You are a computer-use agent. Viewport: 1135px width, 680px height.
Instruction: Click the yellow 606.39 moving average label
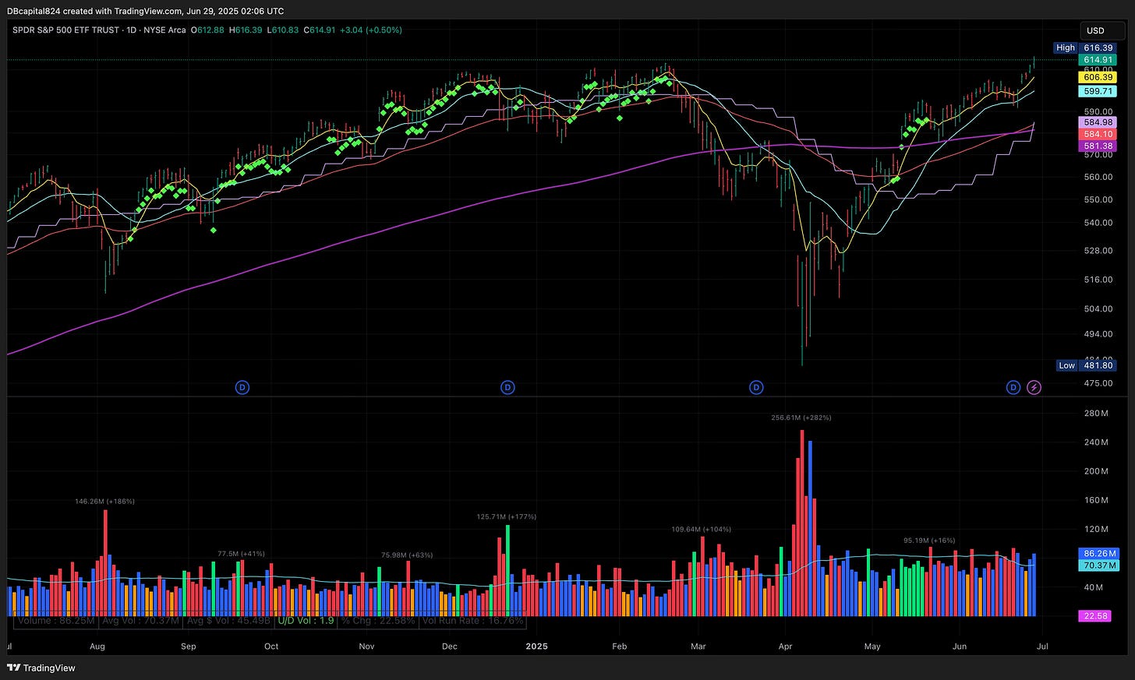coord(1098,77)
